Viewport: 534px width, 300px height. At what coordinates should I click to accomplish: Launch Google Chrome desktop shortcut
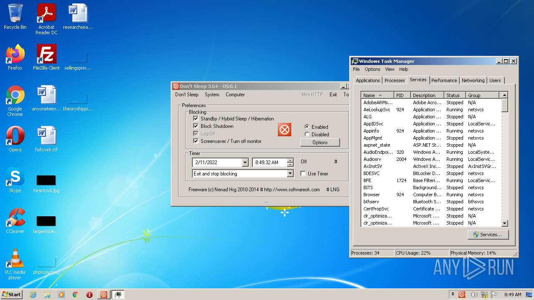15,101
